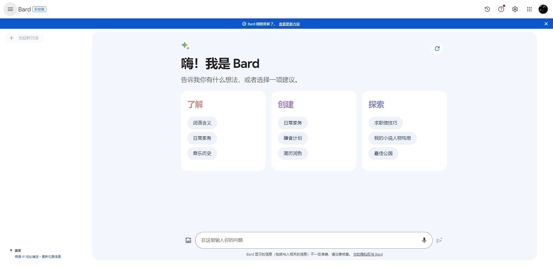This screenshot has height=267, width=553.
Task: Select the 膳食计划 suggestion chip
Action: tap(293, 138)
